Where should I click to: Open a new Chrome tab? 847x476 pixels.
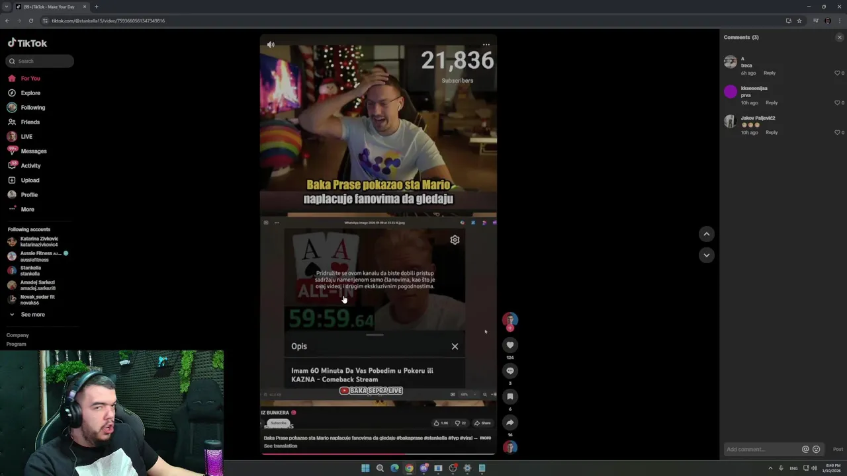pyautogui.click(x=96, y=7)
